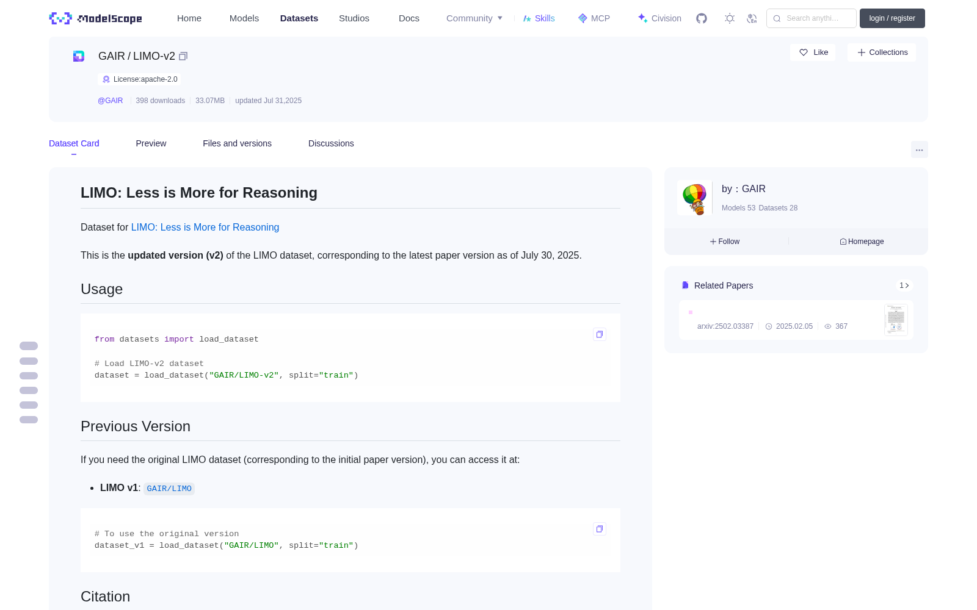Open LIMO: Less is More for Reasoning link
Viewport: 977px width, 610px height.
click(205, 227)
